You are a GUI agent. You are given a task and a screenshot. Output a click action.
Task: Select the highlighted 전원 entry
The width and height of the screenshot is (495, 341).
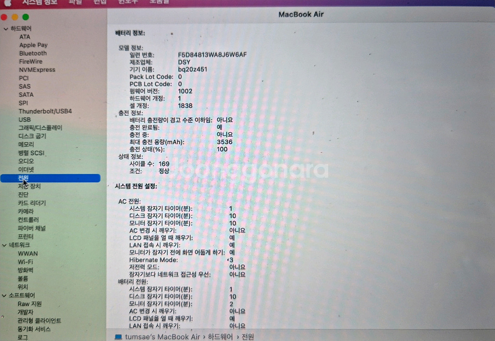coord(50,178)
